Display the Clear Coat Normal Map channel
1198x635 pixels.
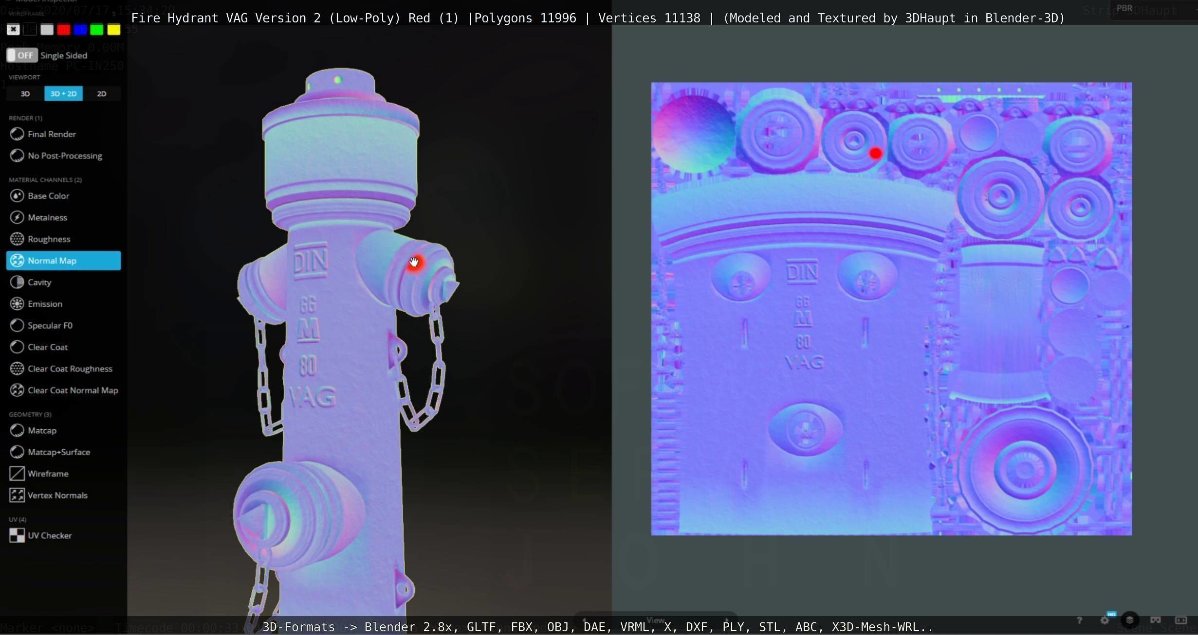[x=63, y=390]
